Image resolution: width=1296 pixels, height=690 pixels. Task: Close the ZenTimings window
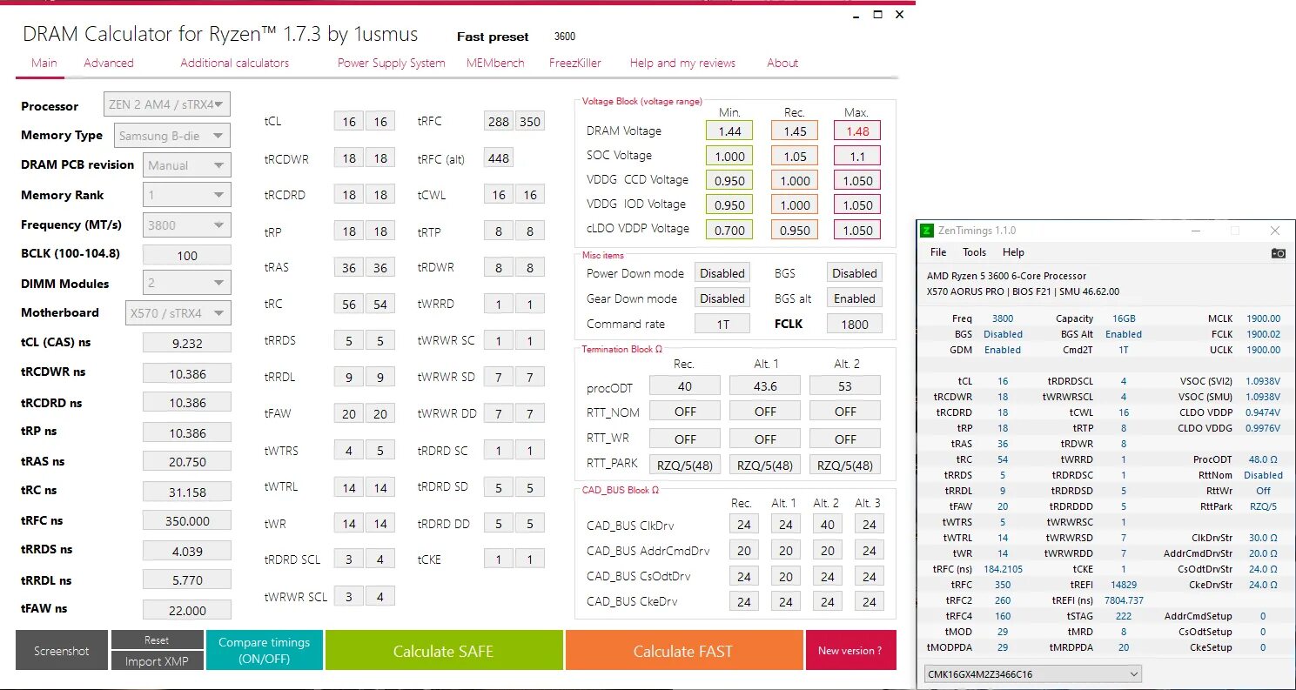[1275, 231]
